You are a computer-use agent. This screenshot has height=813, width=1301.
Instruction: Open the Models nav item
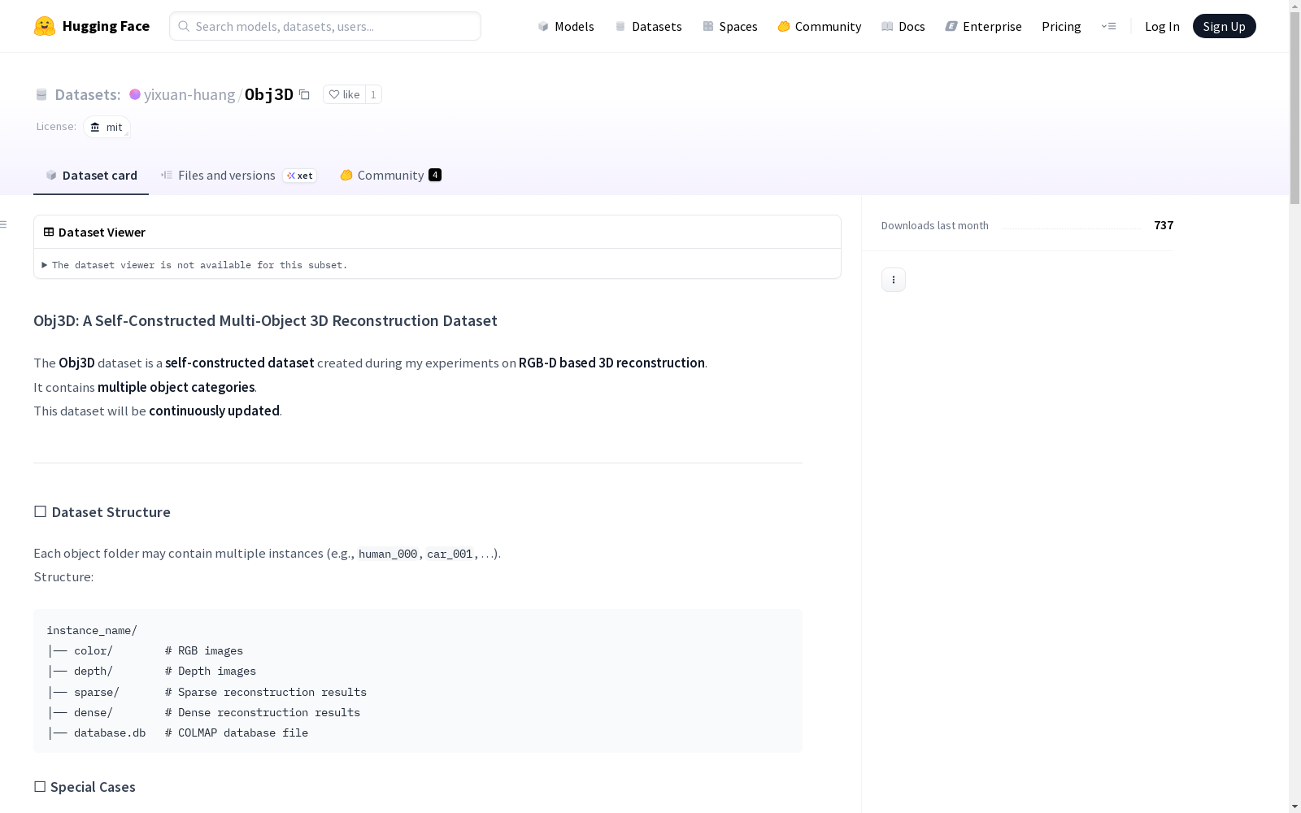tap(566, 26)
